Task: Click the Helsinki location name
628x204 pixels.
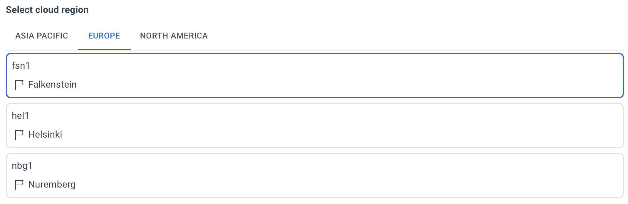Action: pyautogui.click(x=45, y=135)
